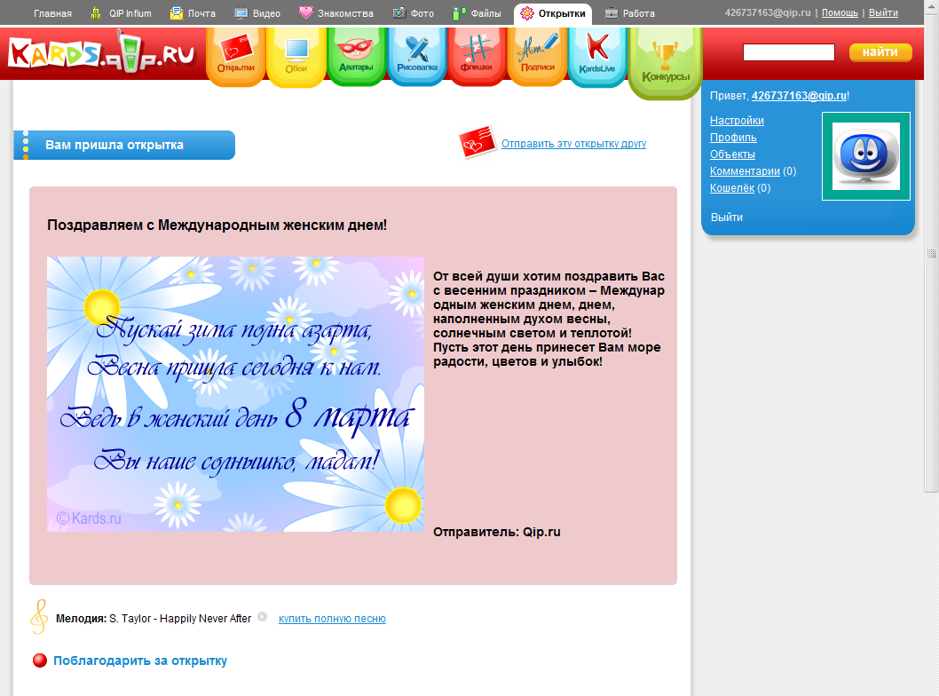Click the Отправитель: Qip.ru text
The height and width of the screenshot is (696, 939).
coord(497,532)
